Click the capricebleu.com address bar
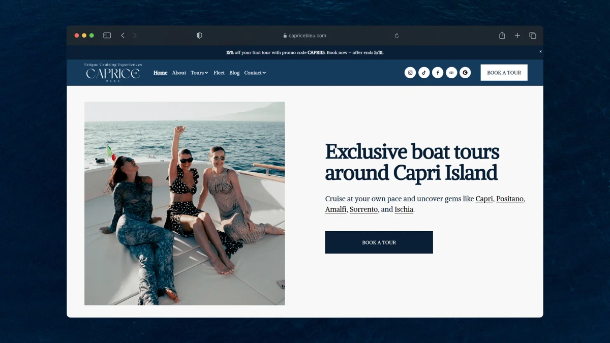The image size is (610, 343). click(x=305, y=36)
